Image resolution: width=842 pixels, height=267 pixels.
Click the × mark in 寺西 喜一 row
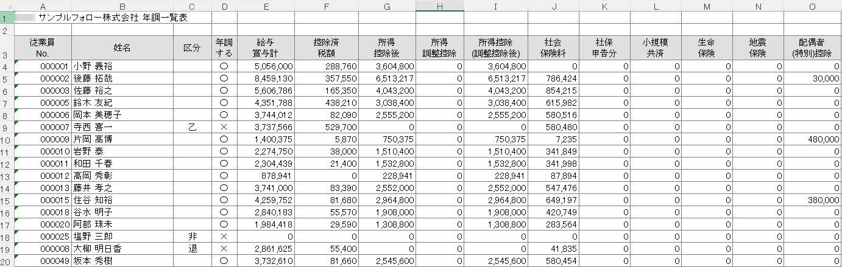click(224, 127)
